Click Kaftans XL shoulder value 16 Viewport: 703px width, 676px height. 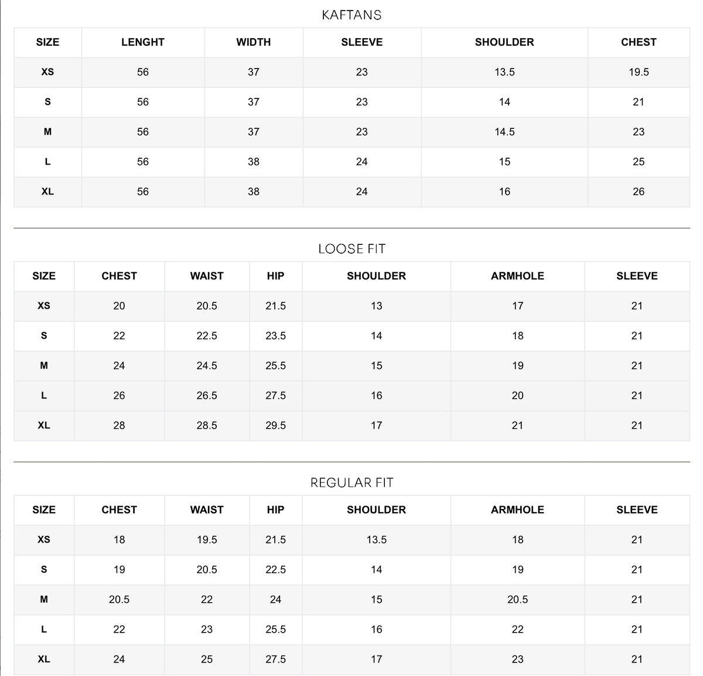click(504, 192)
